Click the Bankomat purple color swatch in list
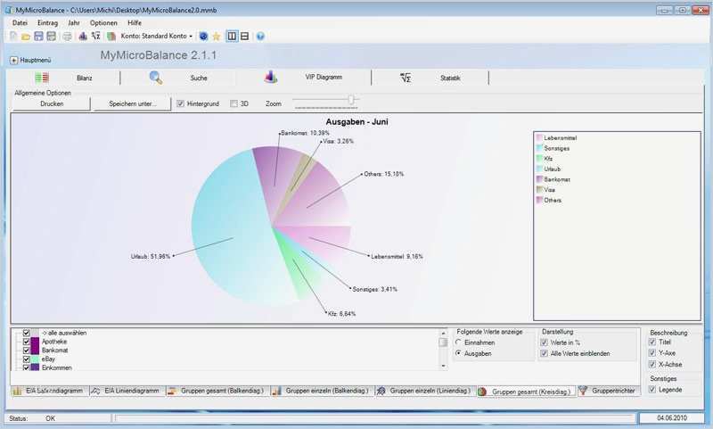Screen dimensions: 713x429 [x=35, y=351]
